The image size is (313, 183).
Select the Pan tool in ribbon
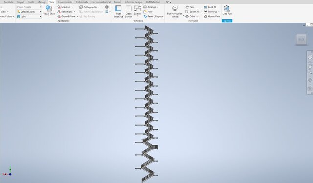[x=189, y=7]
